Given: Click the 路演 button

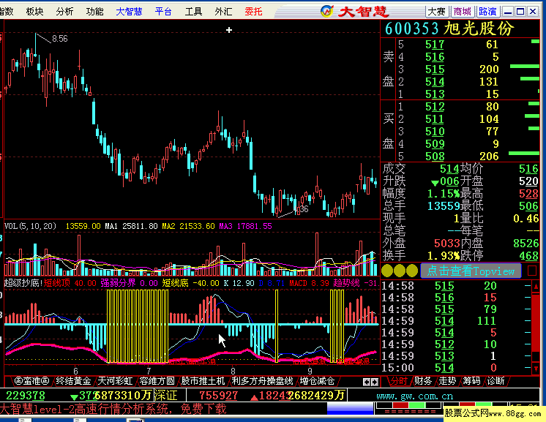Looking at the screenshot, I should coord(488,12).
